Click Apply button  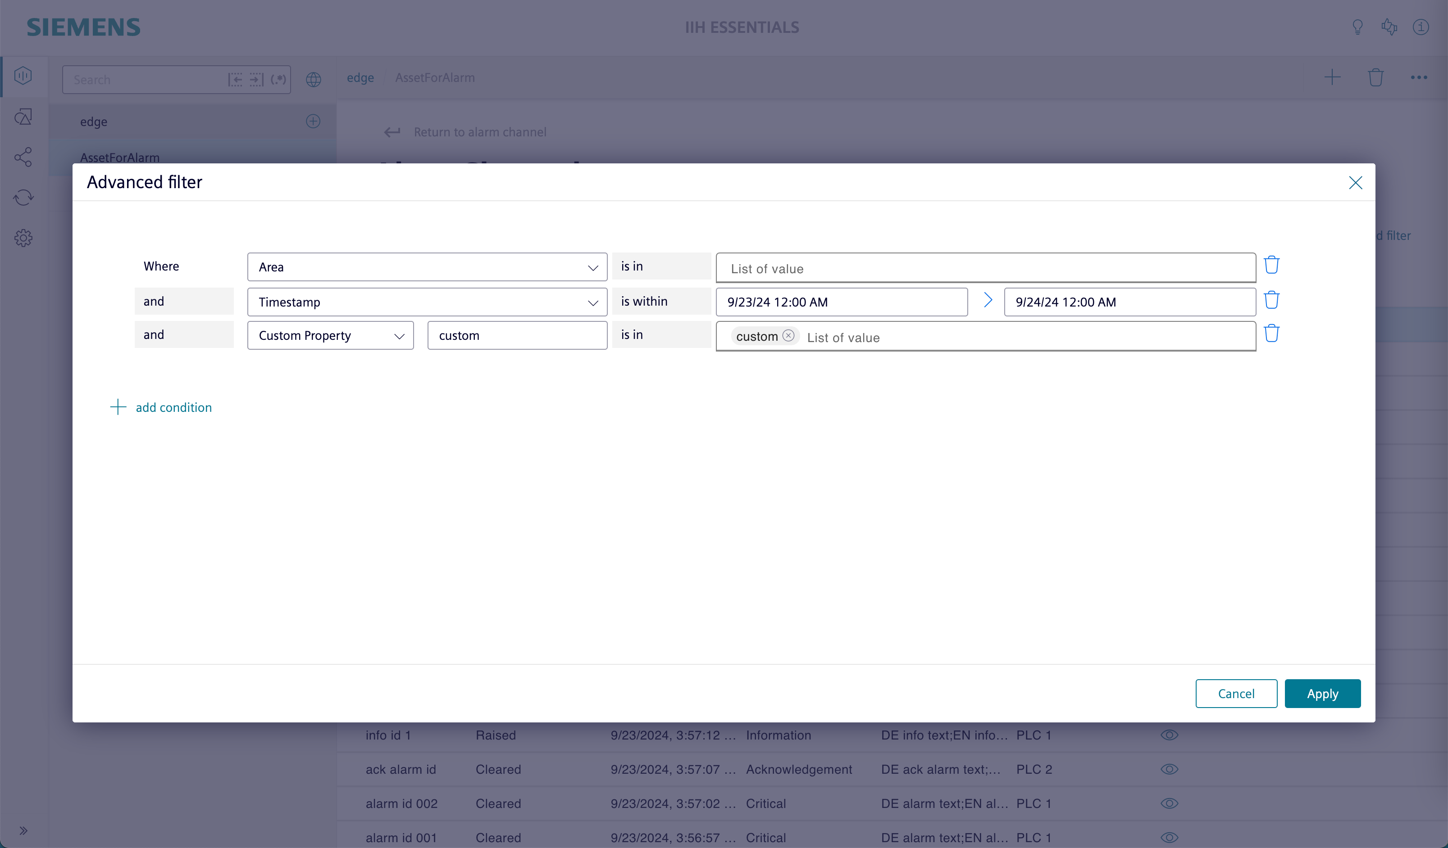(1322, 694)
